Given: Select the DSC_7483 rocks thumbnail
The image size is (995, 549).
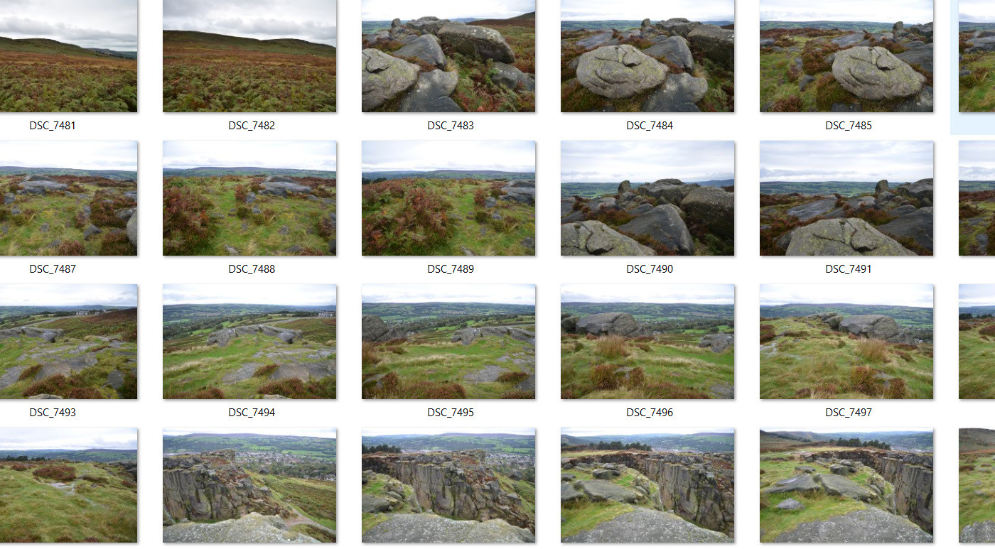Looking at the screenshot, I should (448, 55).
